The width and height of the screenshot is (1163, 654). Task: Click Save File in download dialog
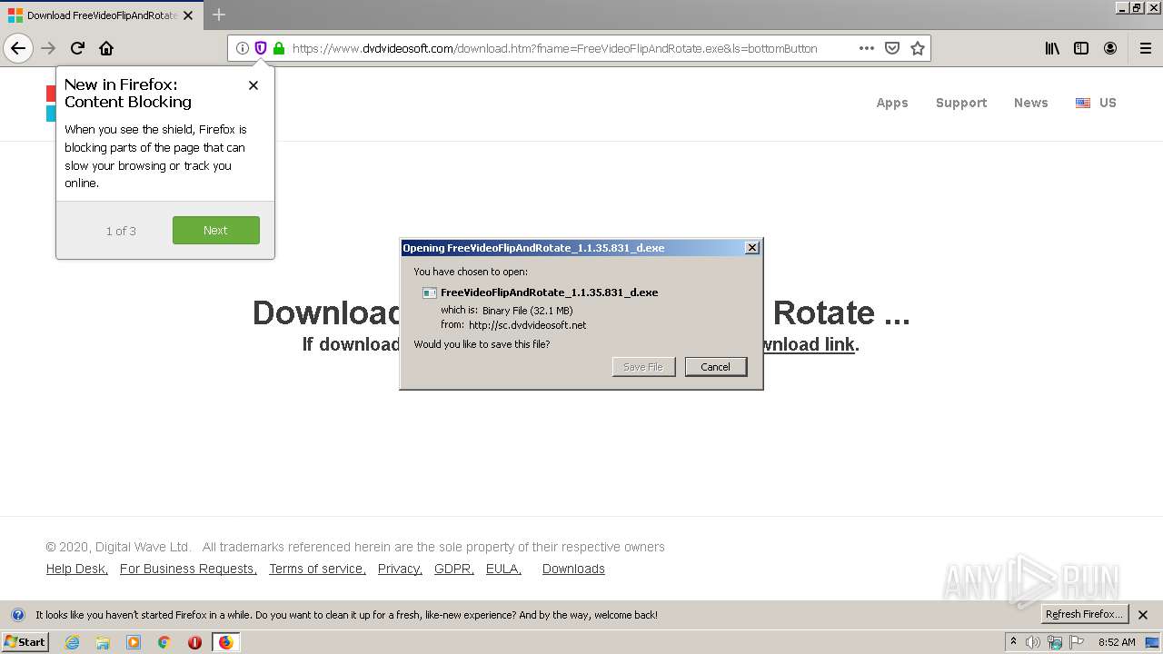click(x=643, y=367)
